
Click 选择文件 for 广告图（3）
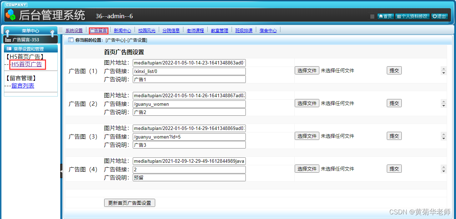tap(307, 136)
